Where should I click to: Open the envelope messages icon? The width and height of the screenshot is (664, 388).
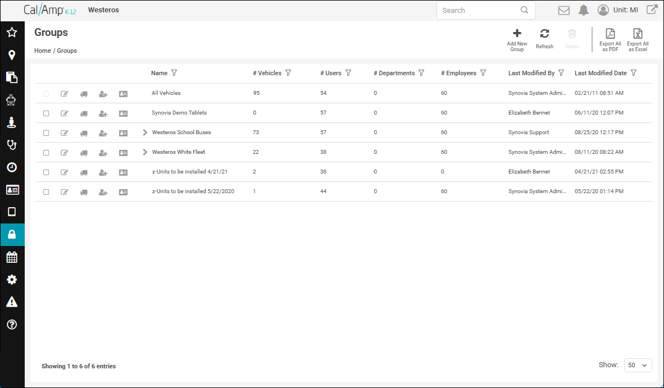pos(563,10)
